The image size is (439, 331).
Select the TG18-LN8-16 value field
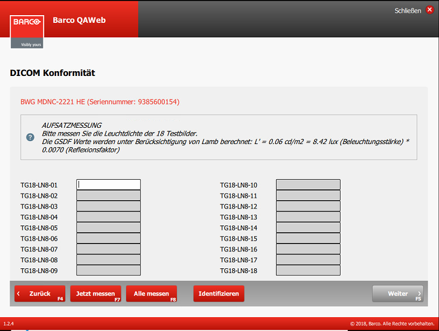pos(308,249)
